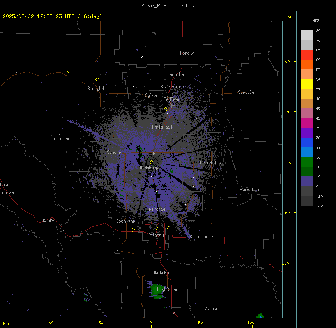Click the RedDeer city label
This screenshot has width=336, height=328.
[172, 99]
